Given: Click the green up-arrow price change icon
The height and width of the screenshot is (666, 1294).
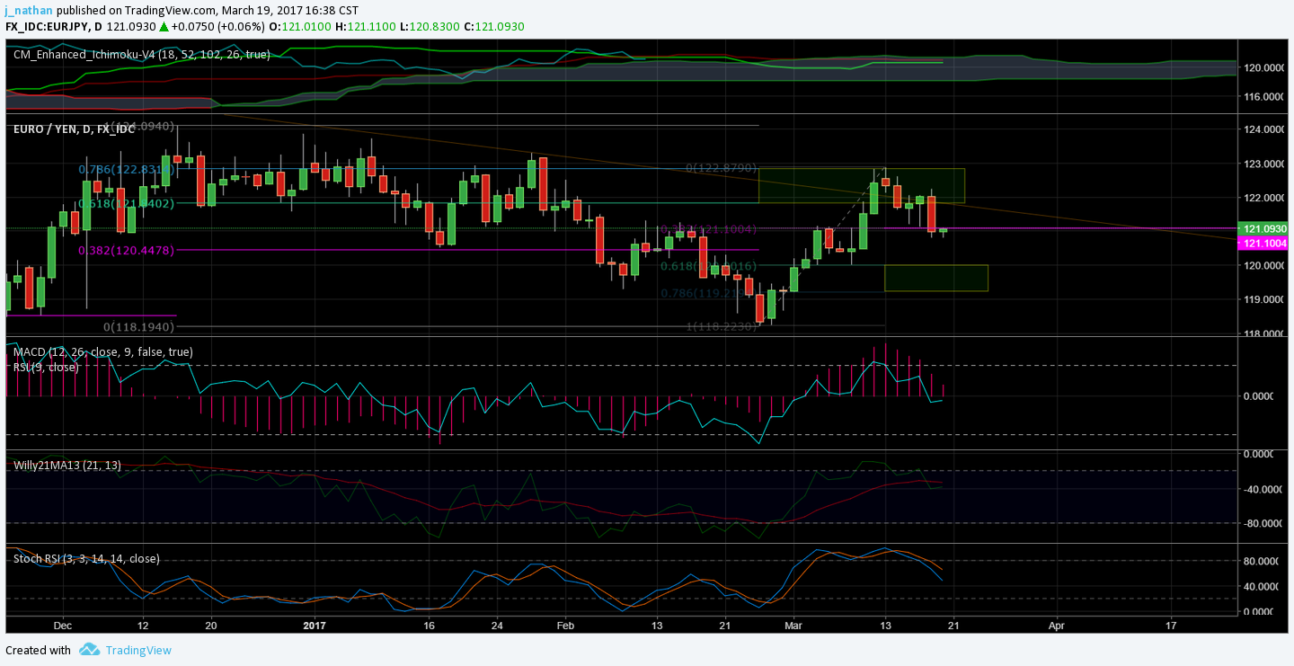Looking at the screenshot, I should (164, 27).
